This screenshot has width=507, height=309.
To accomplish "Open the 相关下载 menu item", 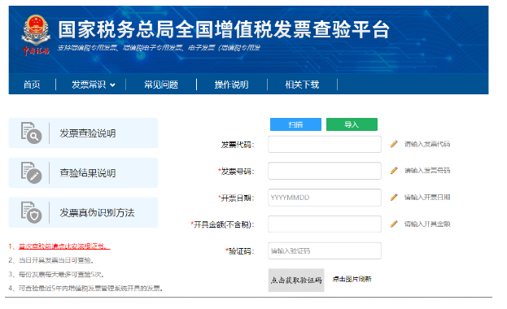I will pyautogui.click(x=302, y=85).
